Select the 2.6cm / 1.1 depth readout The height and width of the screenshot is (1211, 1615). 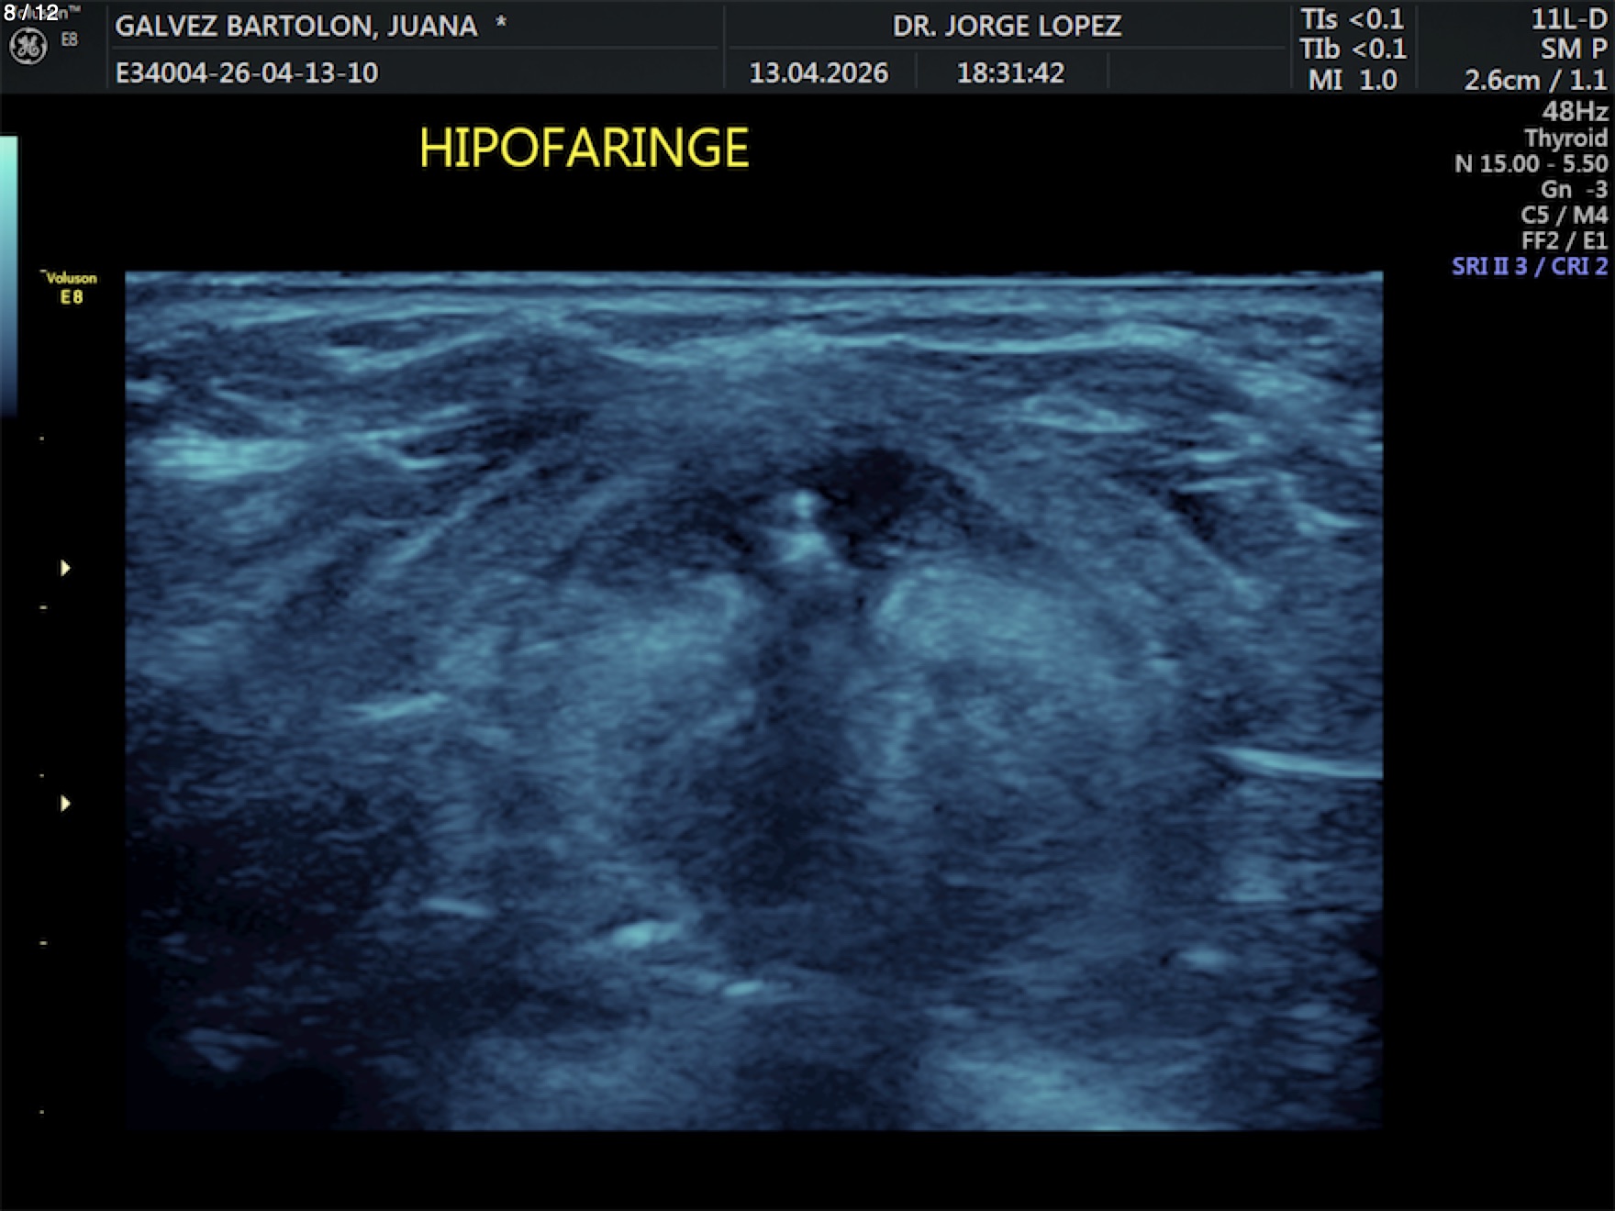[1534, 80]
